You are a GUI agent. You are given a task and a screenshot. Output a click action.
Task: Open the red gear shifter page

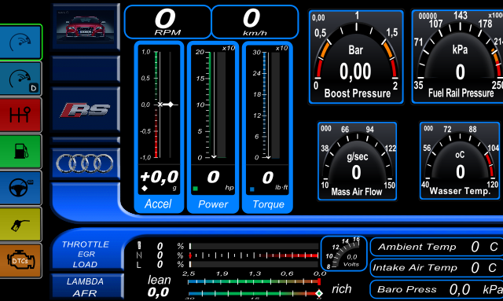tap(20, 116)
